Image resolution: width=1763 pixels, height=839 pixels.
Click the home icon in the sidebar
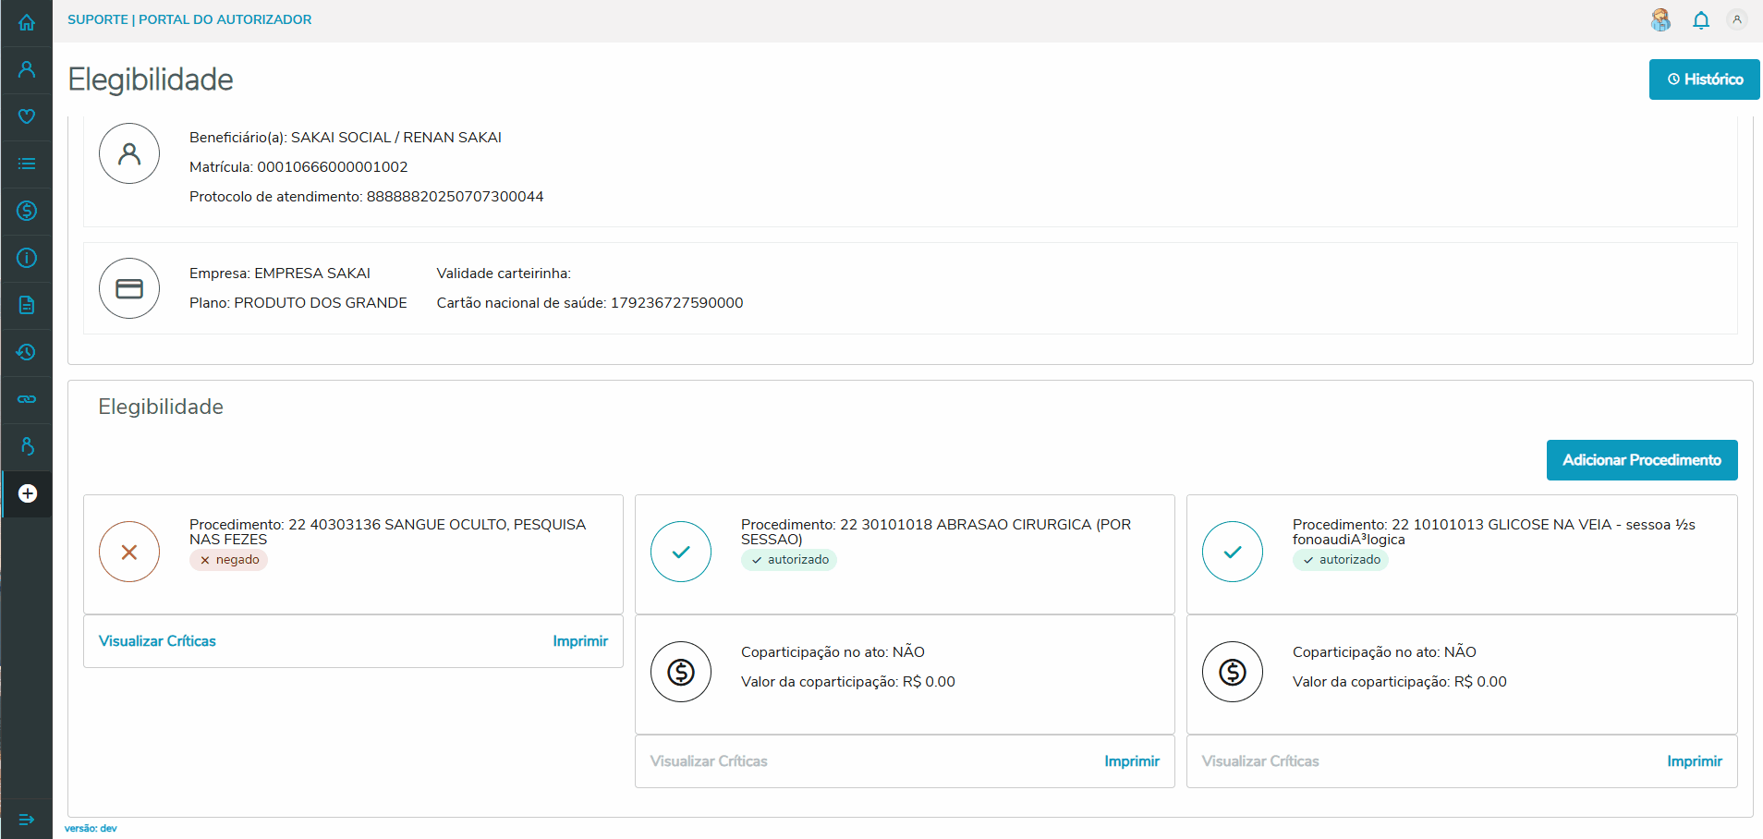click(27, 22)
